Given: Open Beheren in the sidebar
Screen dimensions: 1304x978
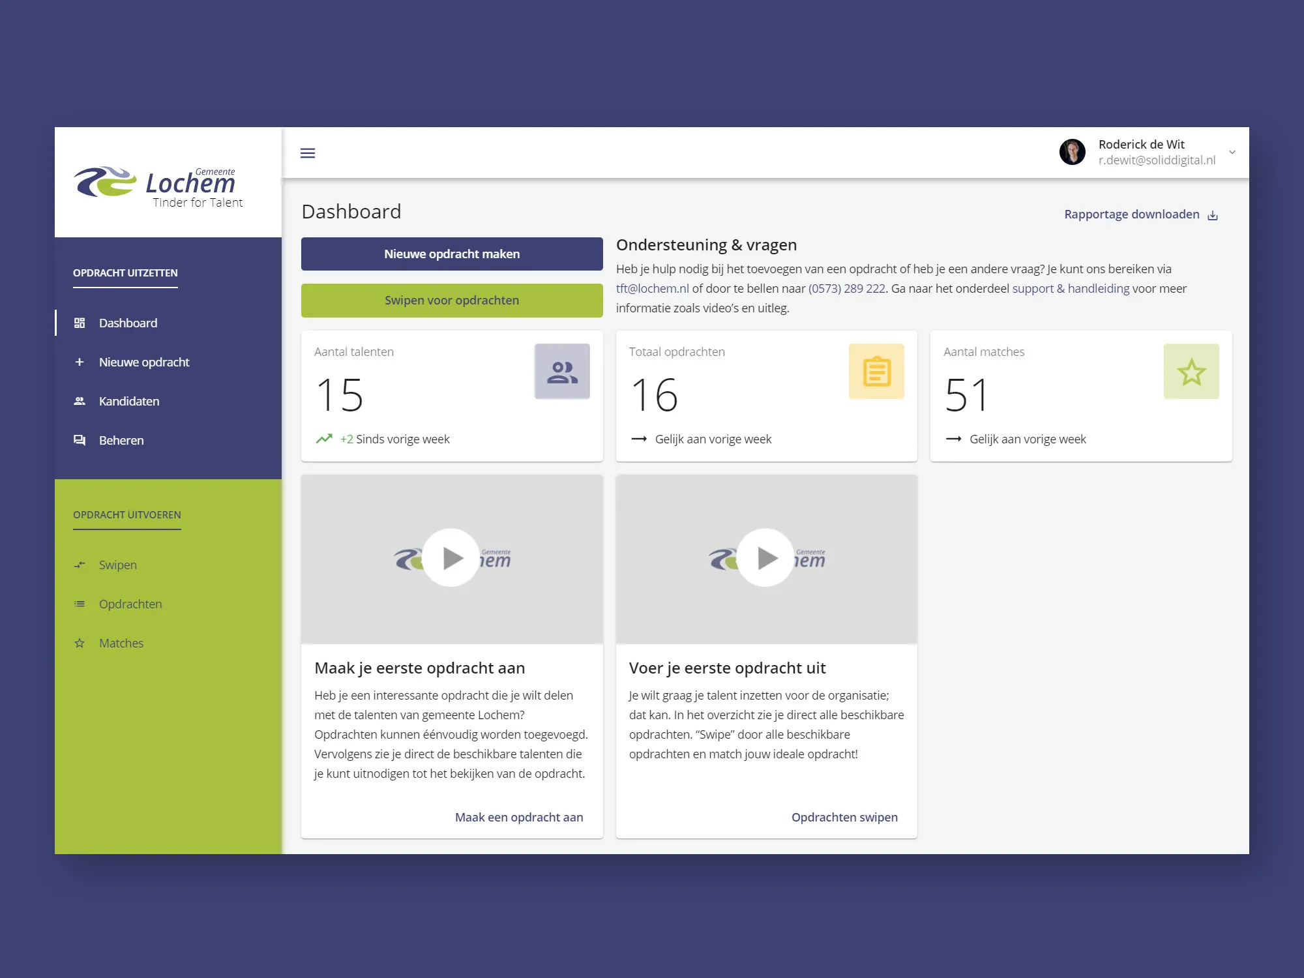Looking at the screenshot, I should coord(121,440).
